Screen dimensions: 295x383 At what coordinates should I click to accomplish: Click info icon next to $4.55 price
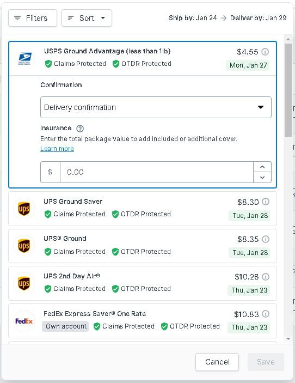pyautogui.click(x=265, y=52)
